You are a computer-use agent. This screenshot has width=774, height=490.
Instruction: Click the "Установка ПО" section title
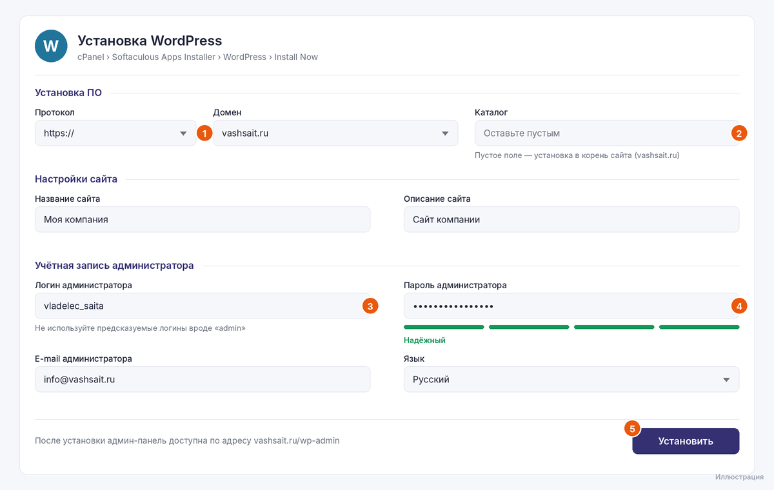tap(68, 93)
